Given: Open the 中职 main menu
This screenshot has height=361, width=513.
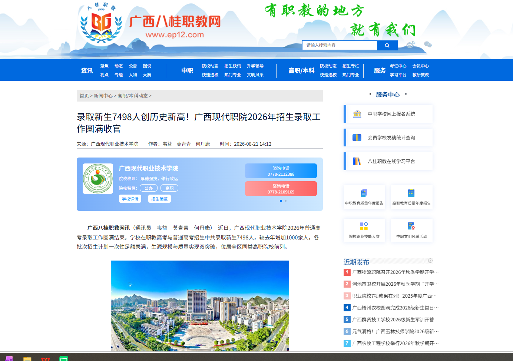Looking at the screenshot, I should click(187, 70).
